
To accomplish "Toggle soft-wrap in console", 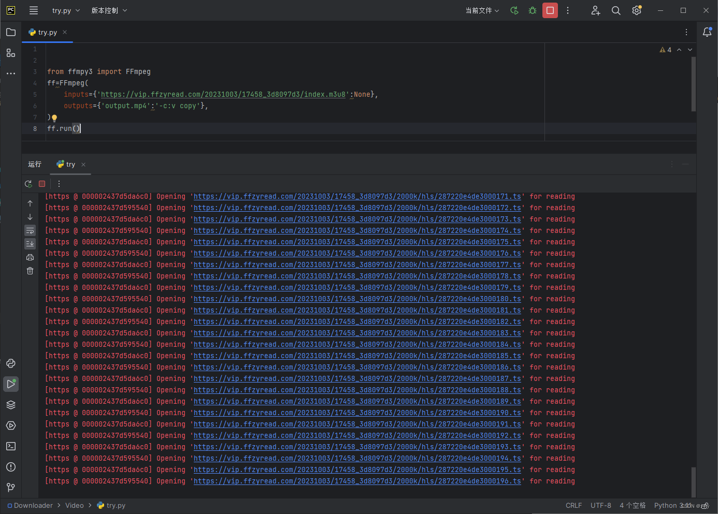I will (30, 230).
